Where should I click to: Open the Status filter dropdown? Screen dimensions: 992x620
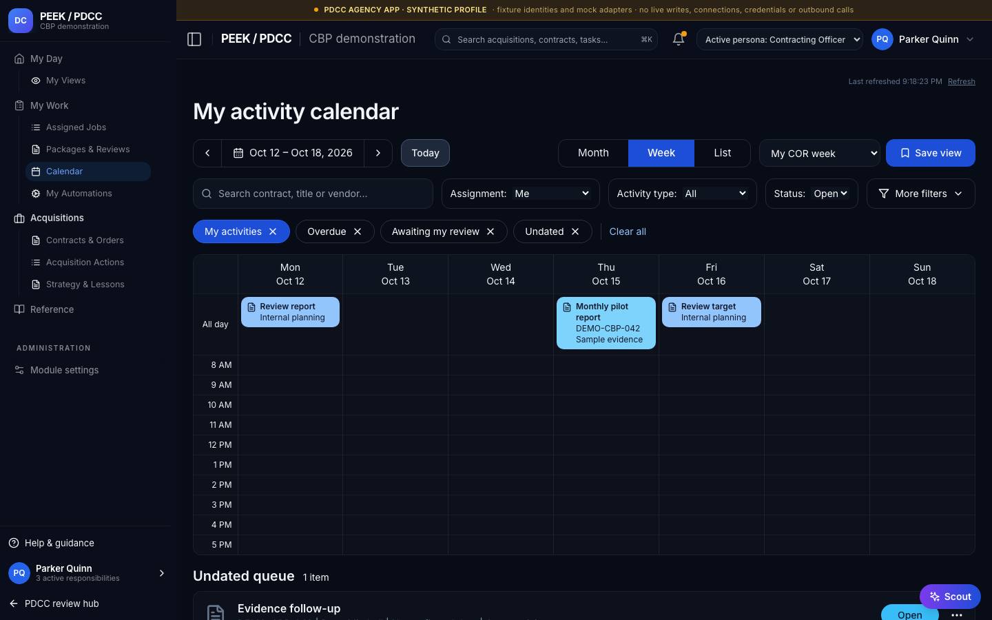811,194
